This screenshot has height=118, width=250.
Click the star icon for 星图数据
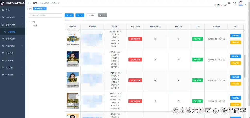pos(3,60)
